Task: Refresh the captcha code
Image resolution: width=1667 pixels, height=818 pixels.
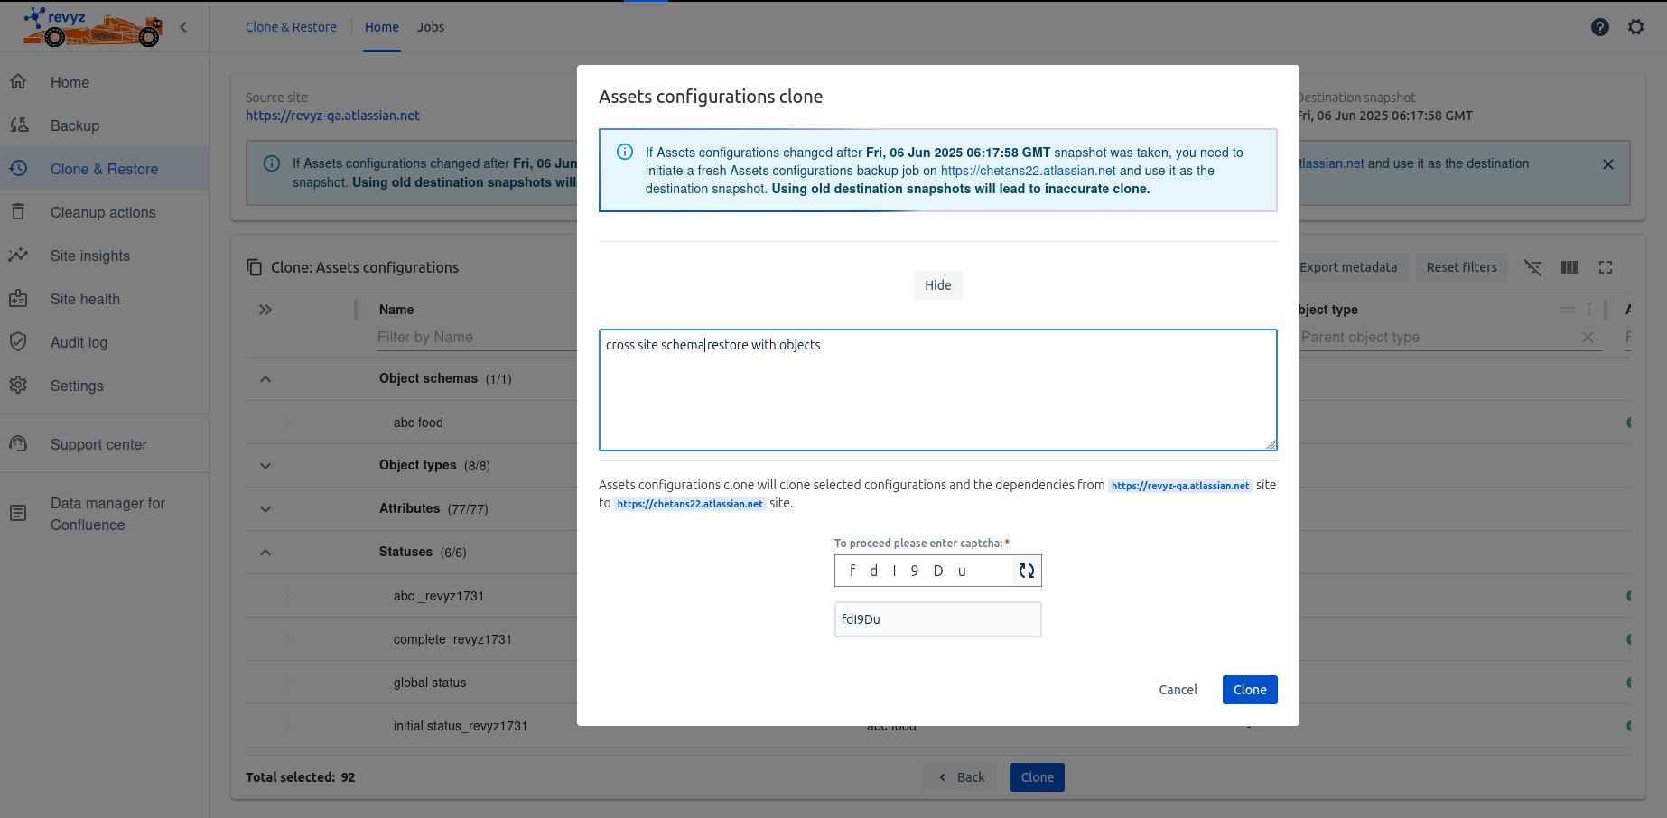Action: [1026, 571]
